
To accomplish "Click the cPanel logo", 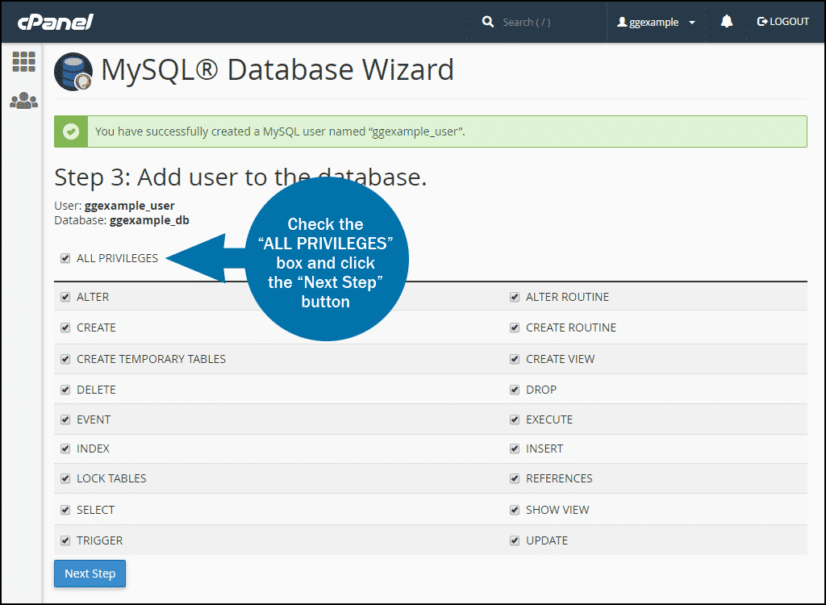I will (x=56, y=22).
